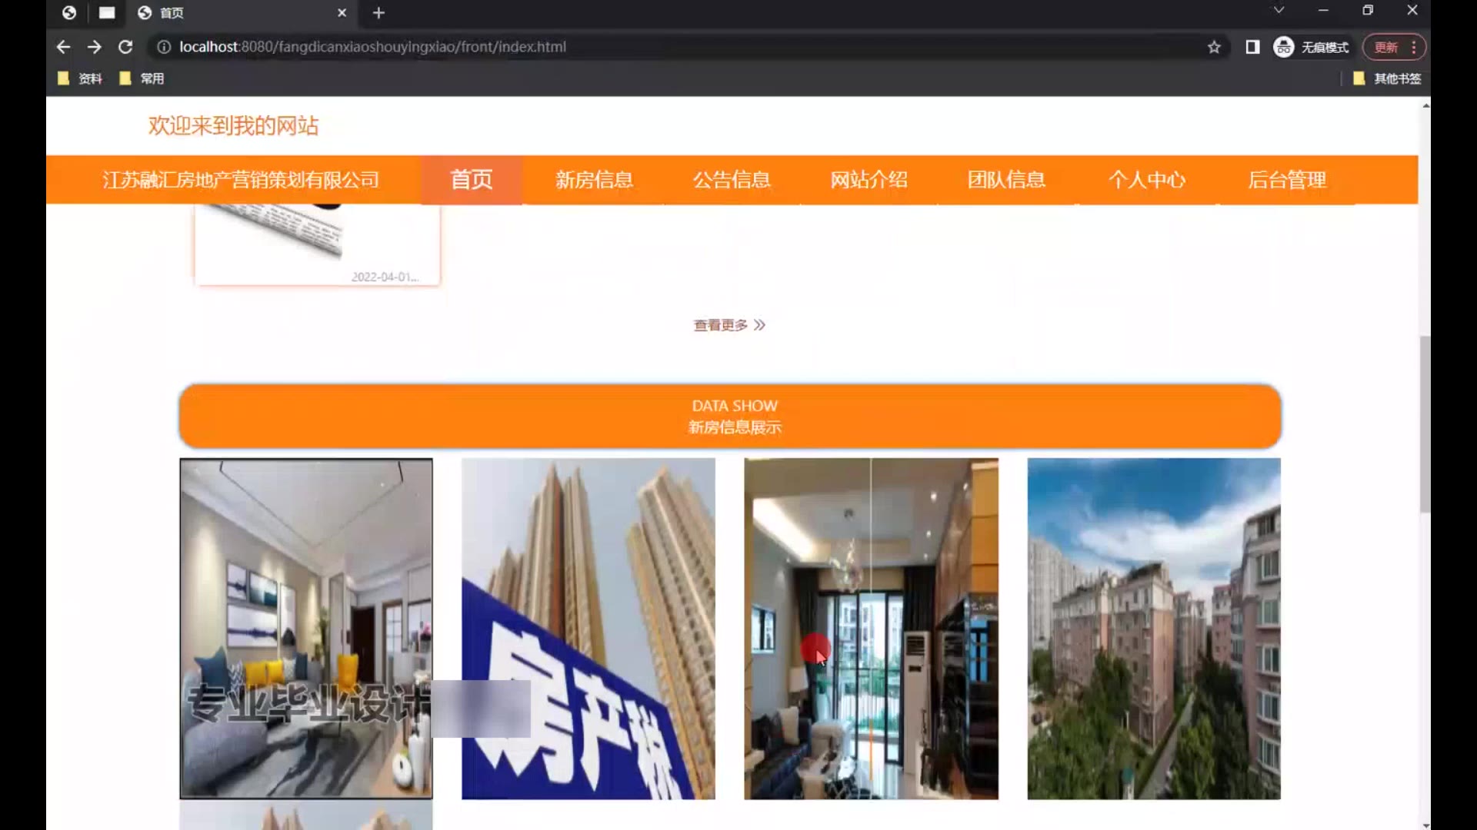Open the 网站介绍 navigation item

[x=869, y=180]
